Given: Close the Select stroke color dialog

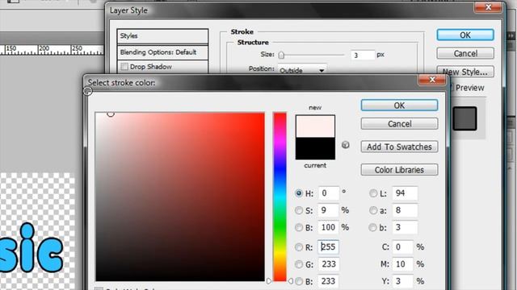Looking at the screenshot, I should point(432,80).
